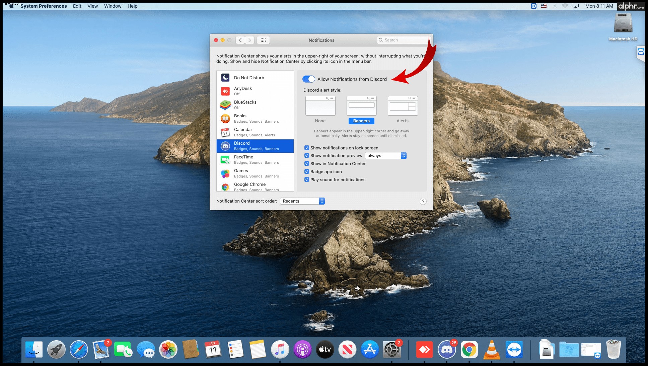Select Google Chrome in notifications list
The width and height of the screenshot is (648, 366).
255,187
